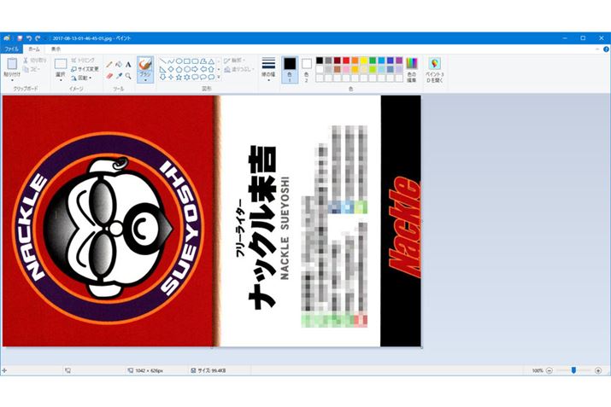
Task: Open the Paint 3D button
Action: (435, 65)
